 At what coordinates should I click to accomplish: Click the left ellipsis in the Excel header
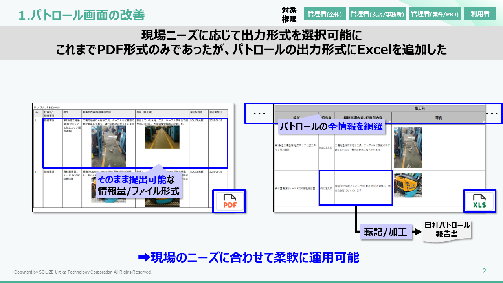click(x=259, y=114)
